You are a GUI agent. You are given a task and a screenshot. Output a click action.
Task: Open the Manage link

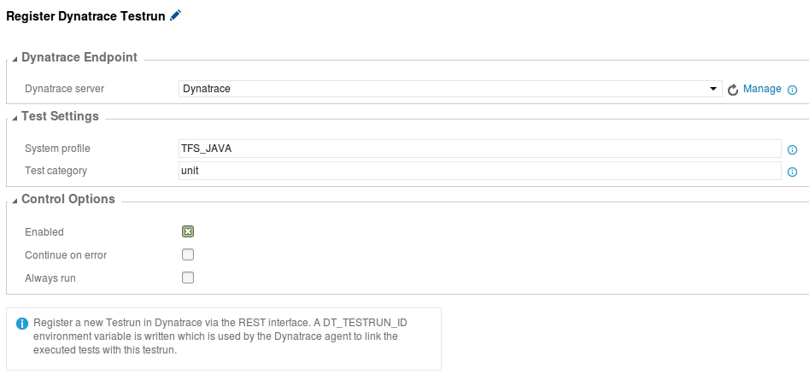point(762,89)
